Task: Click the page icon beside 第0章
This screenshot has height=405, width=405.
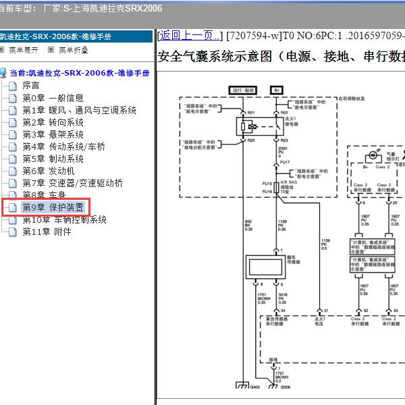Action: pyautogui.click(x=12, y=98)
